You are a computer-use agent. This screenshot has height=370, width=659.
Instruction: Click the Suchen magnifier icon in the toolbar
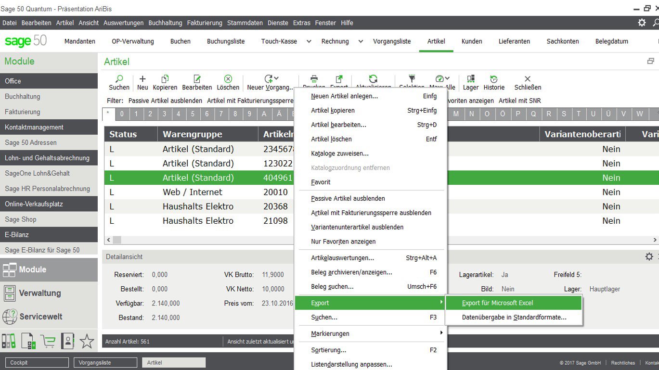click(x=119, y=78)
